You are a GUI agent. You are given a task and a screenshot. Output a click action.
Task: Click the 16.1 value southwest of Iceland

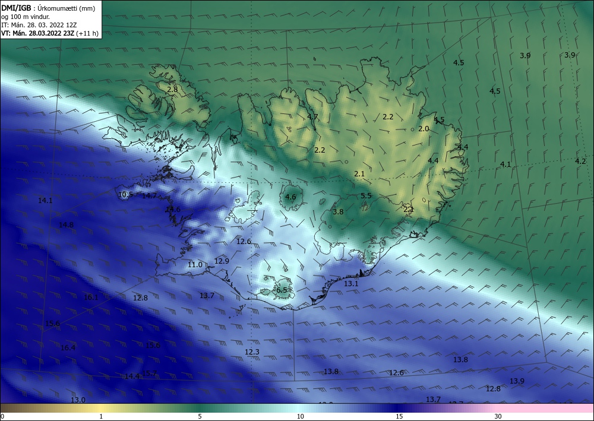pyautogui.click(x=91, y=297)
